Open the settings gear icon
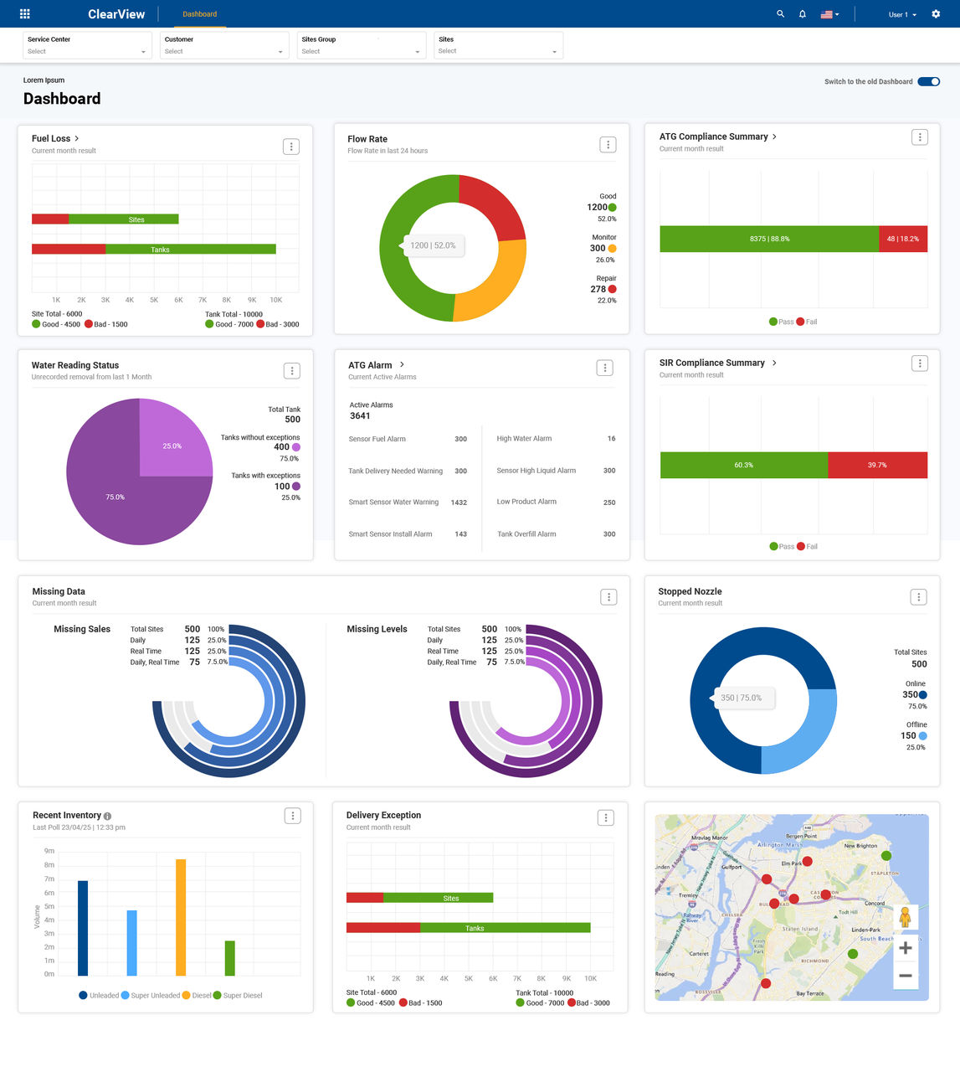 (x=936, y=14)
